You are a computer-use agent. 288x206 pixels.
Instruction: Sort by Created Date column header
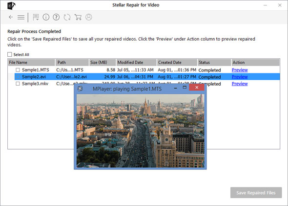click(177, 63)
